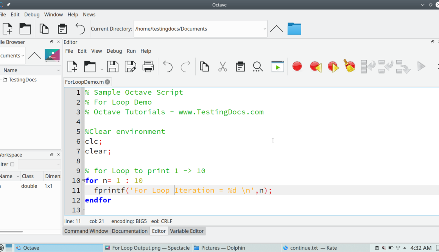Open File Browser settings icon
Viewport: 439px width, 252px height.
point(52,55)
